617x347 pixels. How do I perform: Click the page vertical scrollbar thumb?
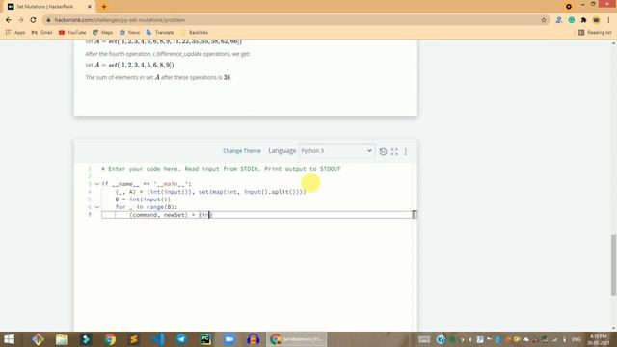(x=613, y=265)
